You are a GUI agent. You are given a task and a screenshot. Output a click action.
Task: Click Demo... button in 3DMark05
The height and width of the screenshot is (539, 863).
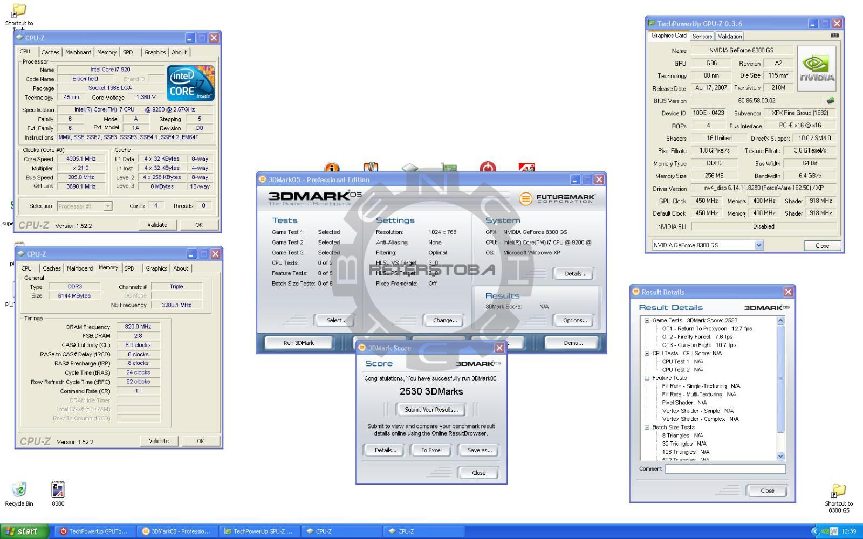(573, 343)
